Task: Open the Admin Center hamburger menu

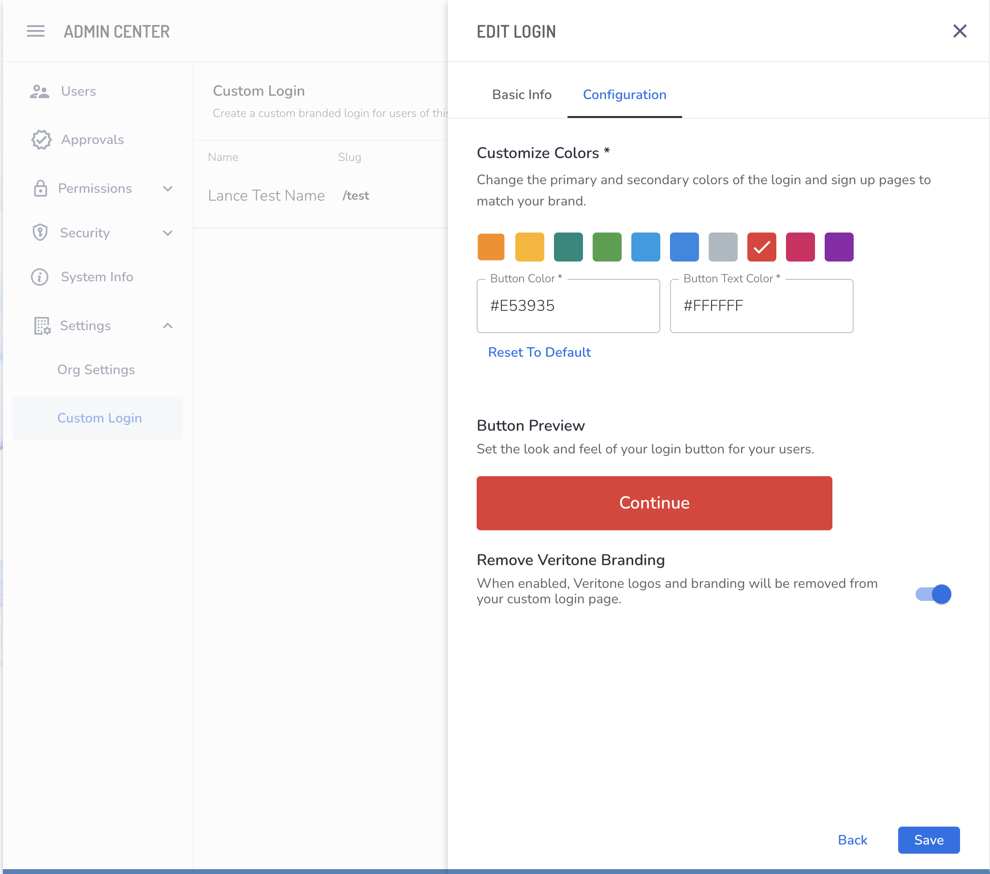Action: pyautogui.click(x=35, y=31)
